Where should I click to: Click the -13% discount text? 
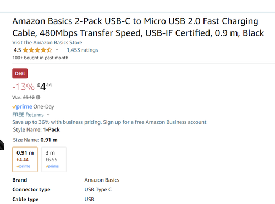click(23, 87)
